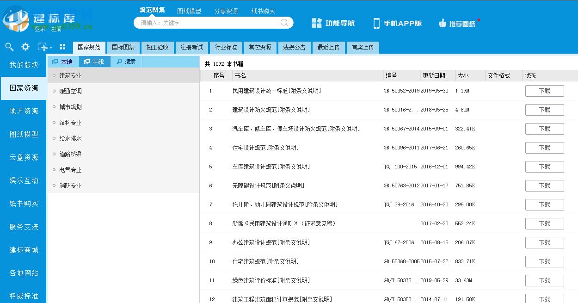Screen dimensions: 578x303
Task: Switch to the 在线 sub-tab
Action: coord(94,62)
